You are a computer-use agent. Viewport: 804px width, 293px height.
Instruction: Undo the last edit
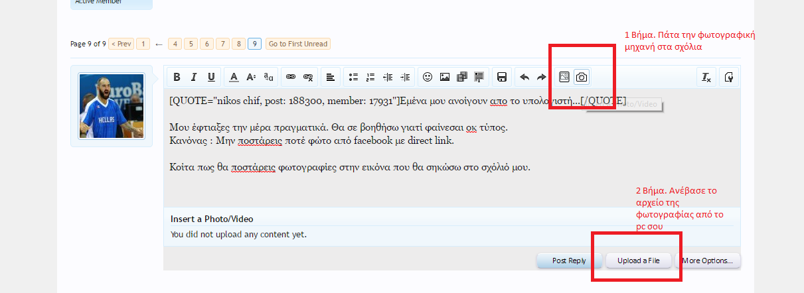[524, 78]
